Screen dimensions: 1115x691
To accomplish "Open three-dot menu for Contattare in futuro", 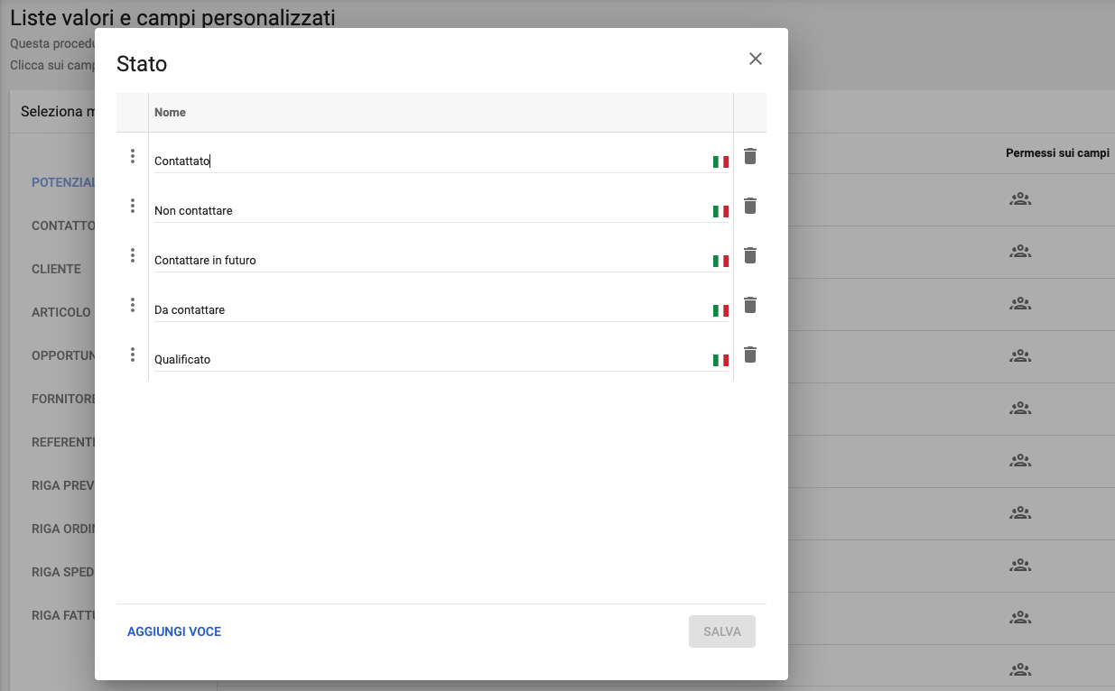I will click(133, 256).
